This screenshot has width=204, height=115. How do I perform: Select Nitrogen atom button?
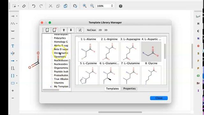[198, 38]
